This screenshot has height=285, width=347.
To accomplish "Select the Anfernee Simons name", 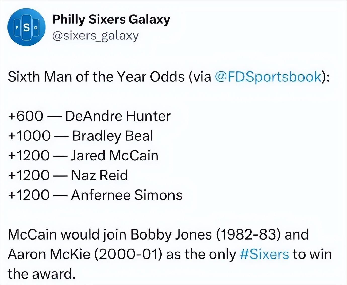I will tap(127, 195).
